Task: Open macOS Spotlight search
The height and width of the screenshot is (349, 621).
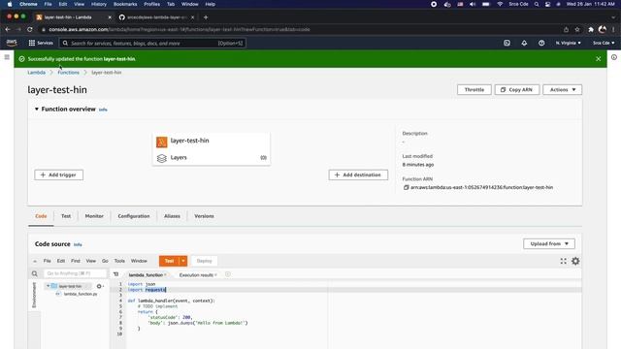Action: pos(537,4)
